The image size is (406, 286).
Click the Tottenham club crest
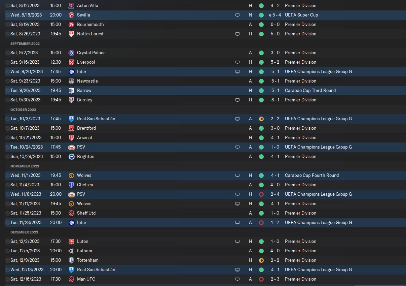(x=71, y=260)
